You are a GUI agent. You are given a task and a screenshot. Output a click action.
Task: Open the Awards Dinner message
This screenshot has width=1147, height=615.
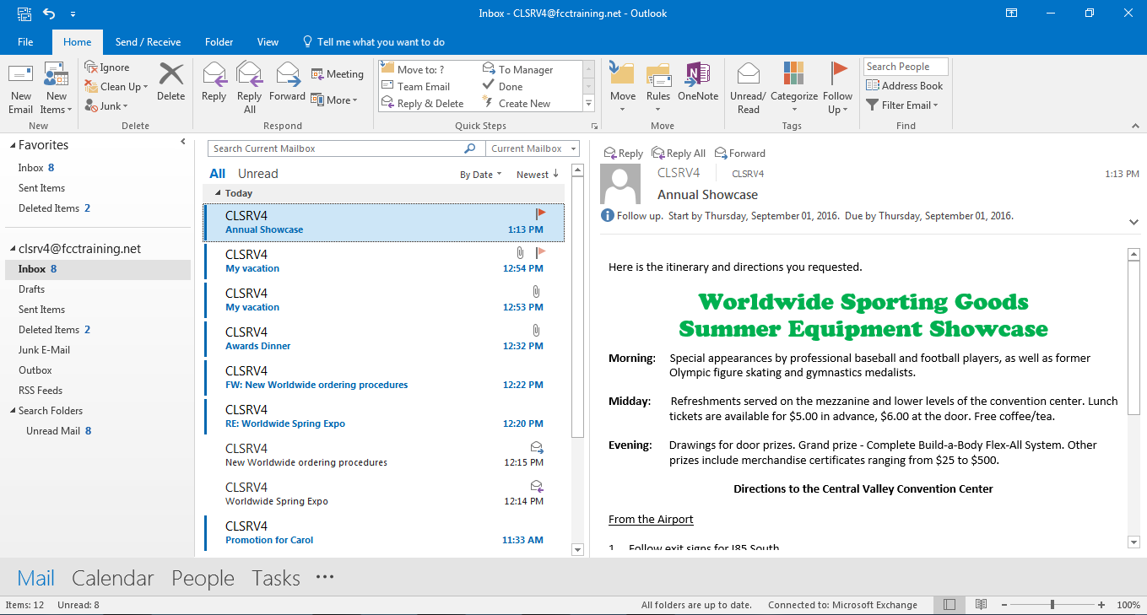pos(384,339)
